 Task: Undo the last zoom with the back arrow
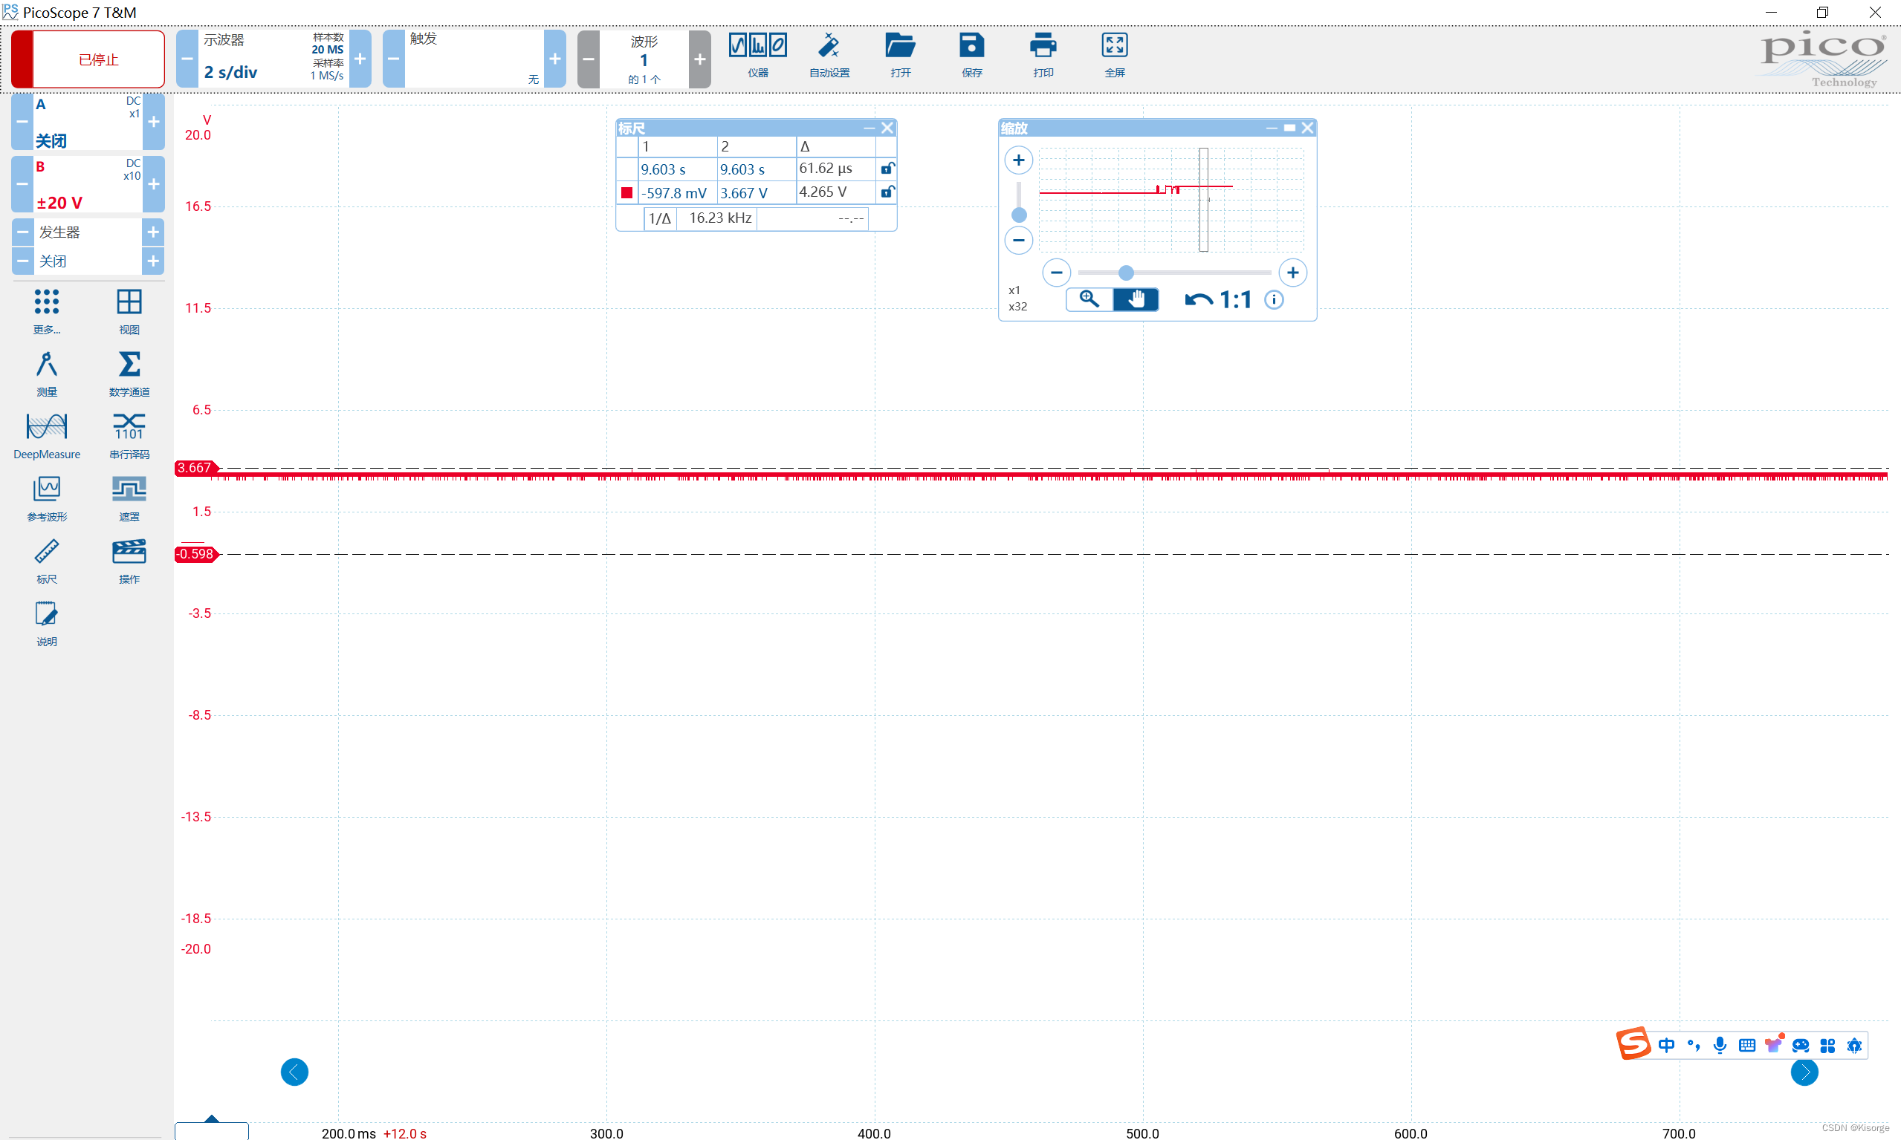[x=1198, y=299]
